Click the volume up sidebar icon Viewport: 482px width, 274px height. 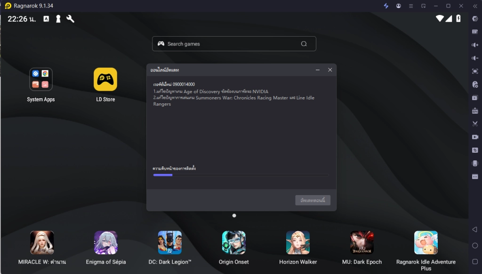tap(475, 45)
